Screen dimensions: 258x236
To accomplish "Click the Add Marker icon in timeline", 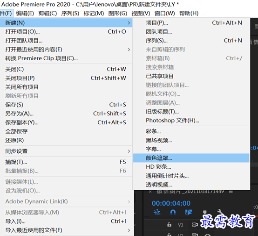I will [x=205, y=212].
